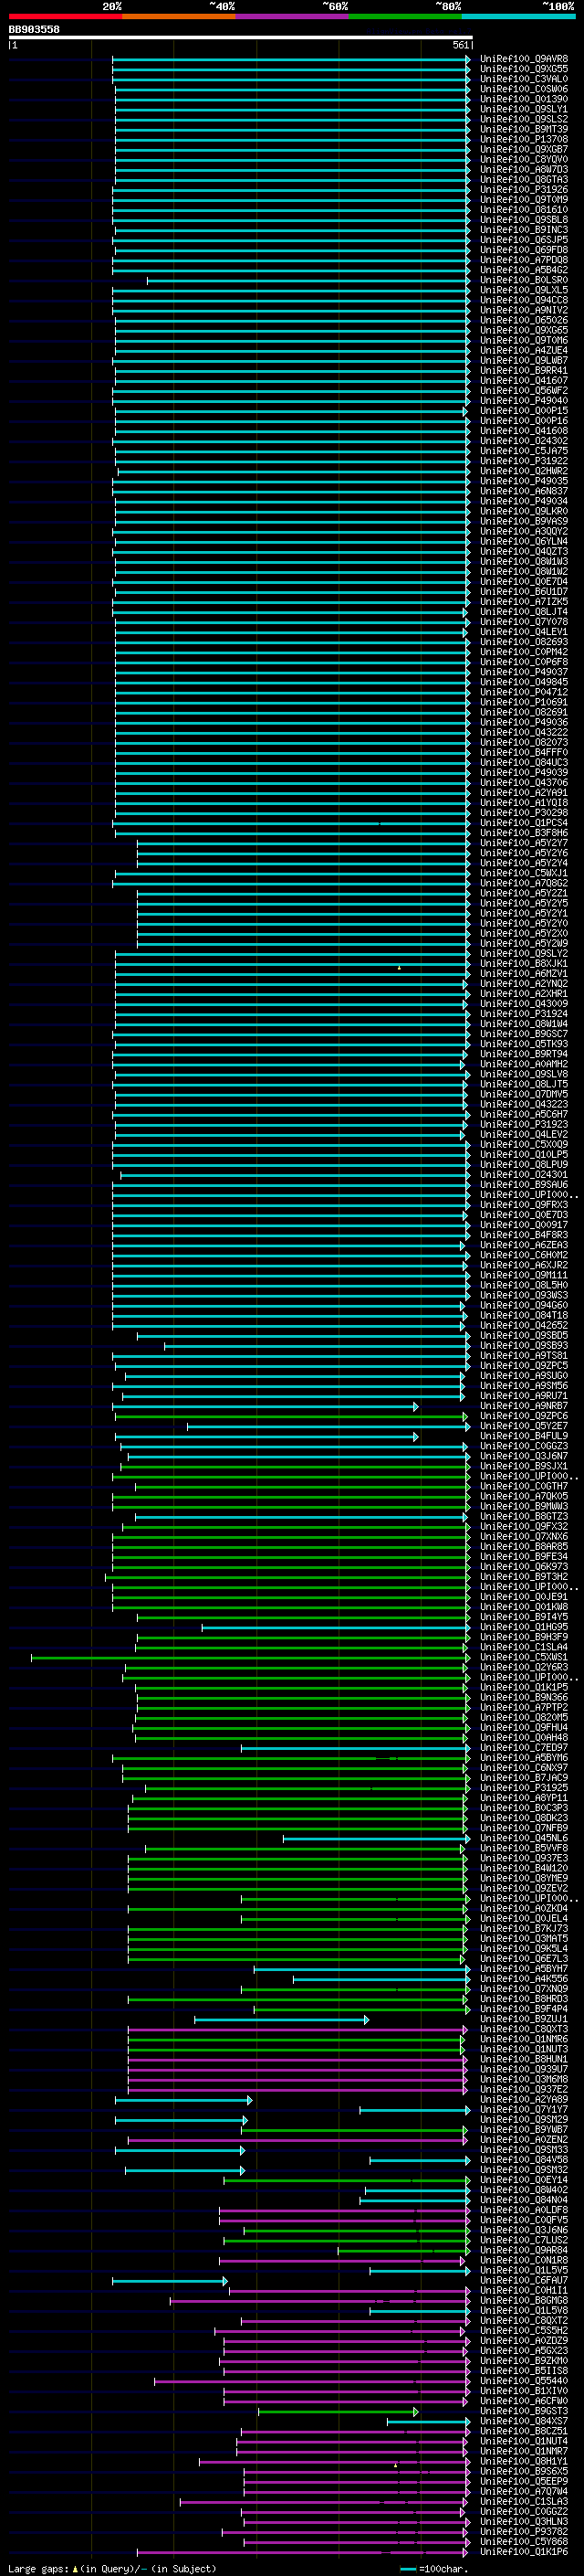Open hit UniRef100_Q41607
This screenshot has height=2576, width=584.
524,381
